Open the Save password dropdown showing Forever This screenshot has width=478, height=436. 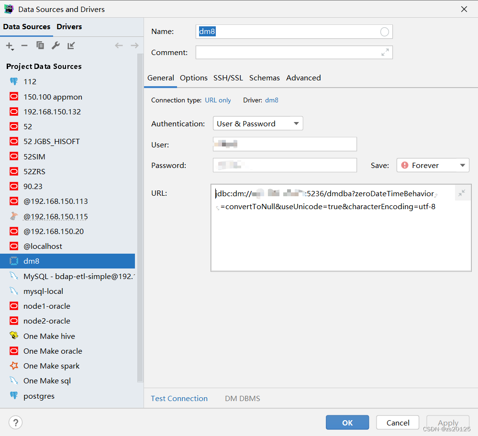coord(433,165)
